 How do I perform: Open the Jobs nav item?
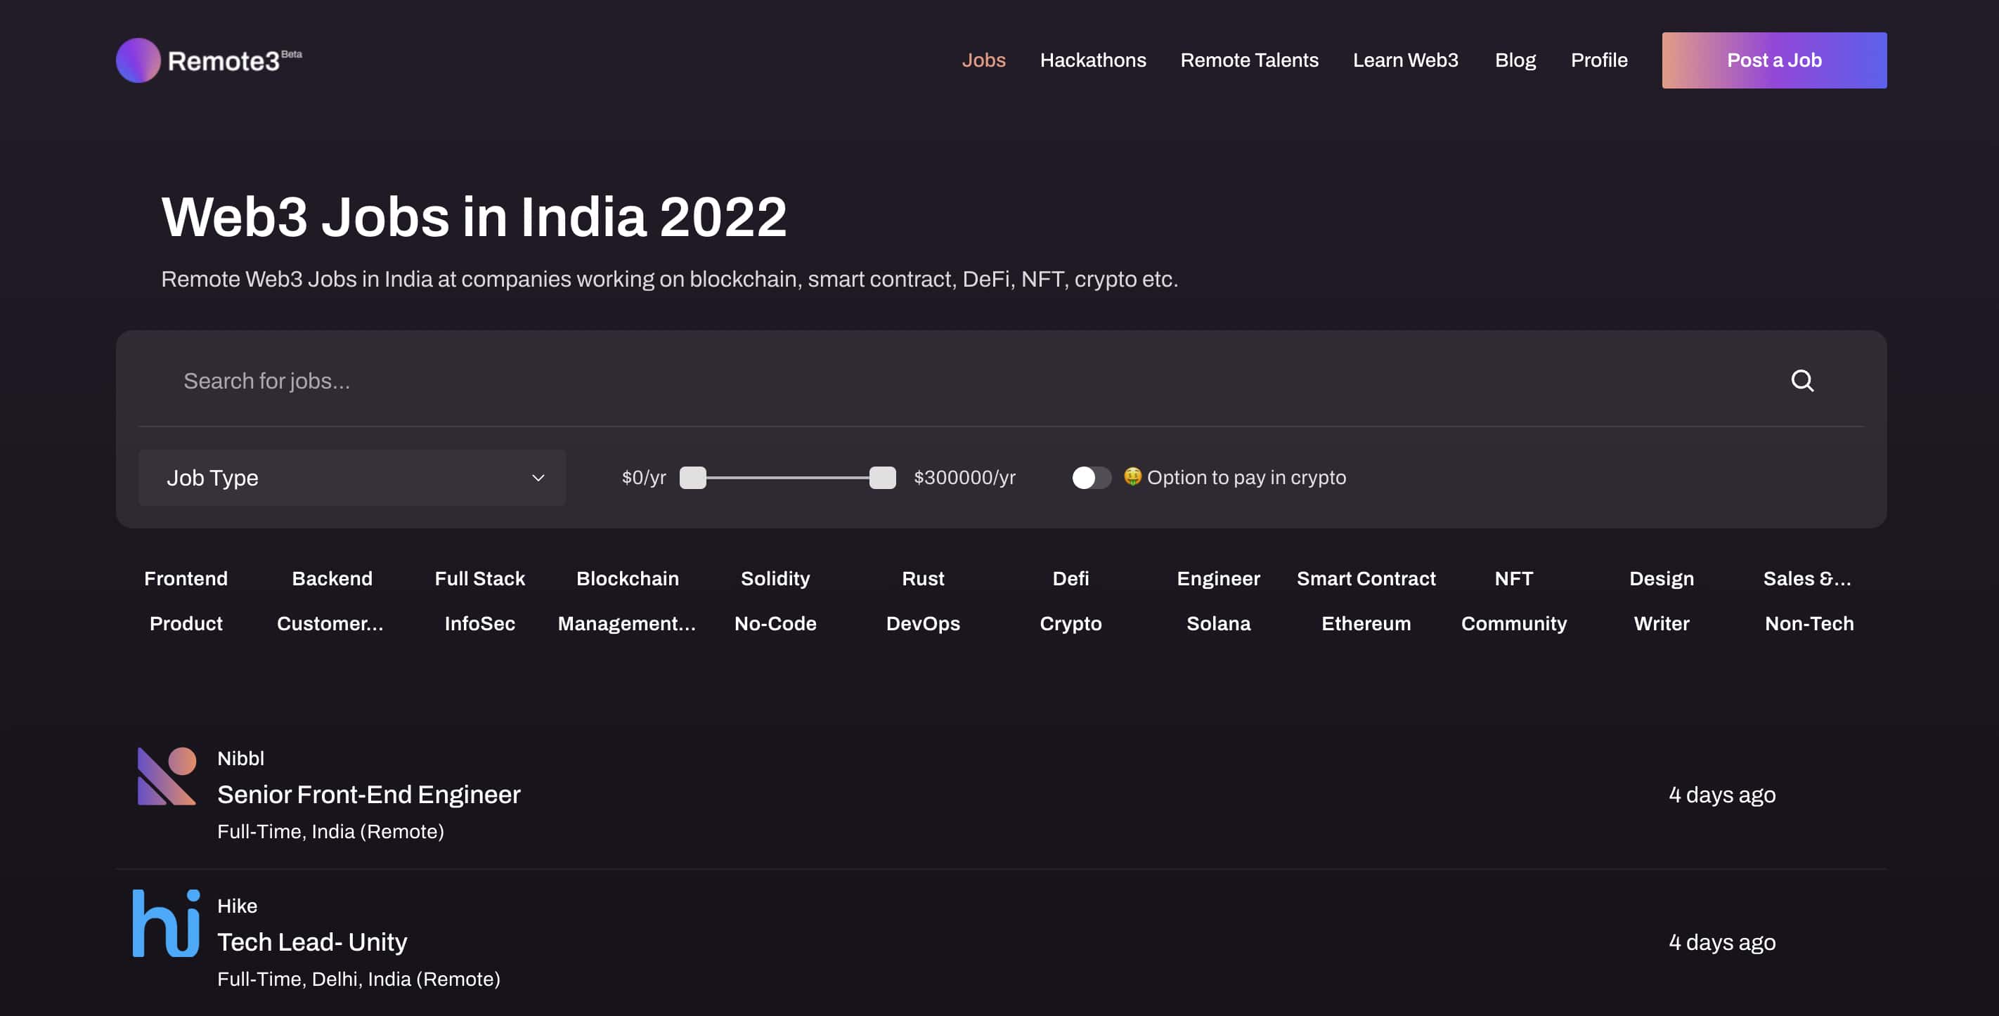click(x=983, y=60)
